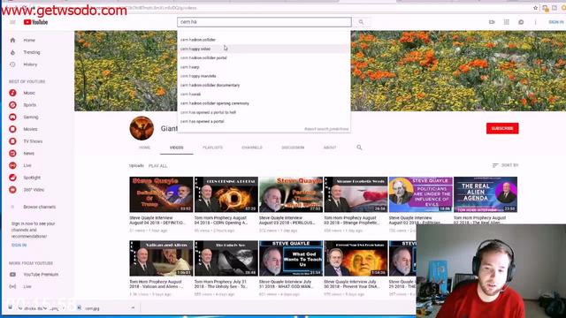566x318 pixels.
Task: Open 'Politicians Are Under the Influence' thumbnail
Action: coord(421,194)
